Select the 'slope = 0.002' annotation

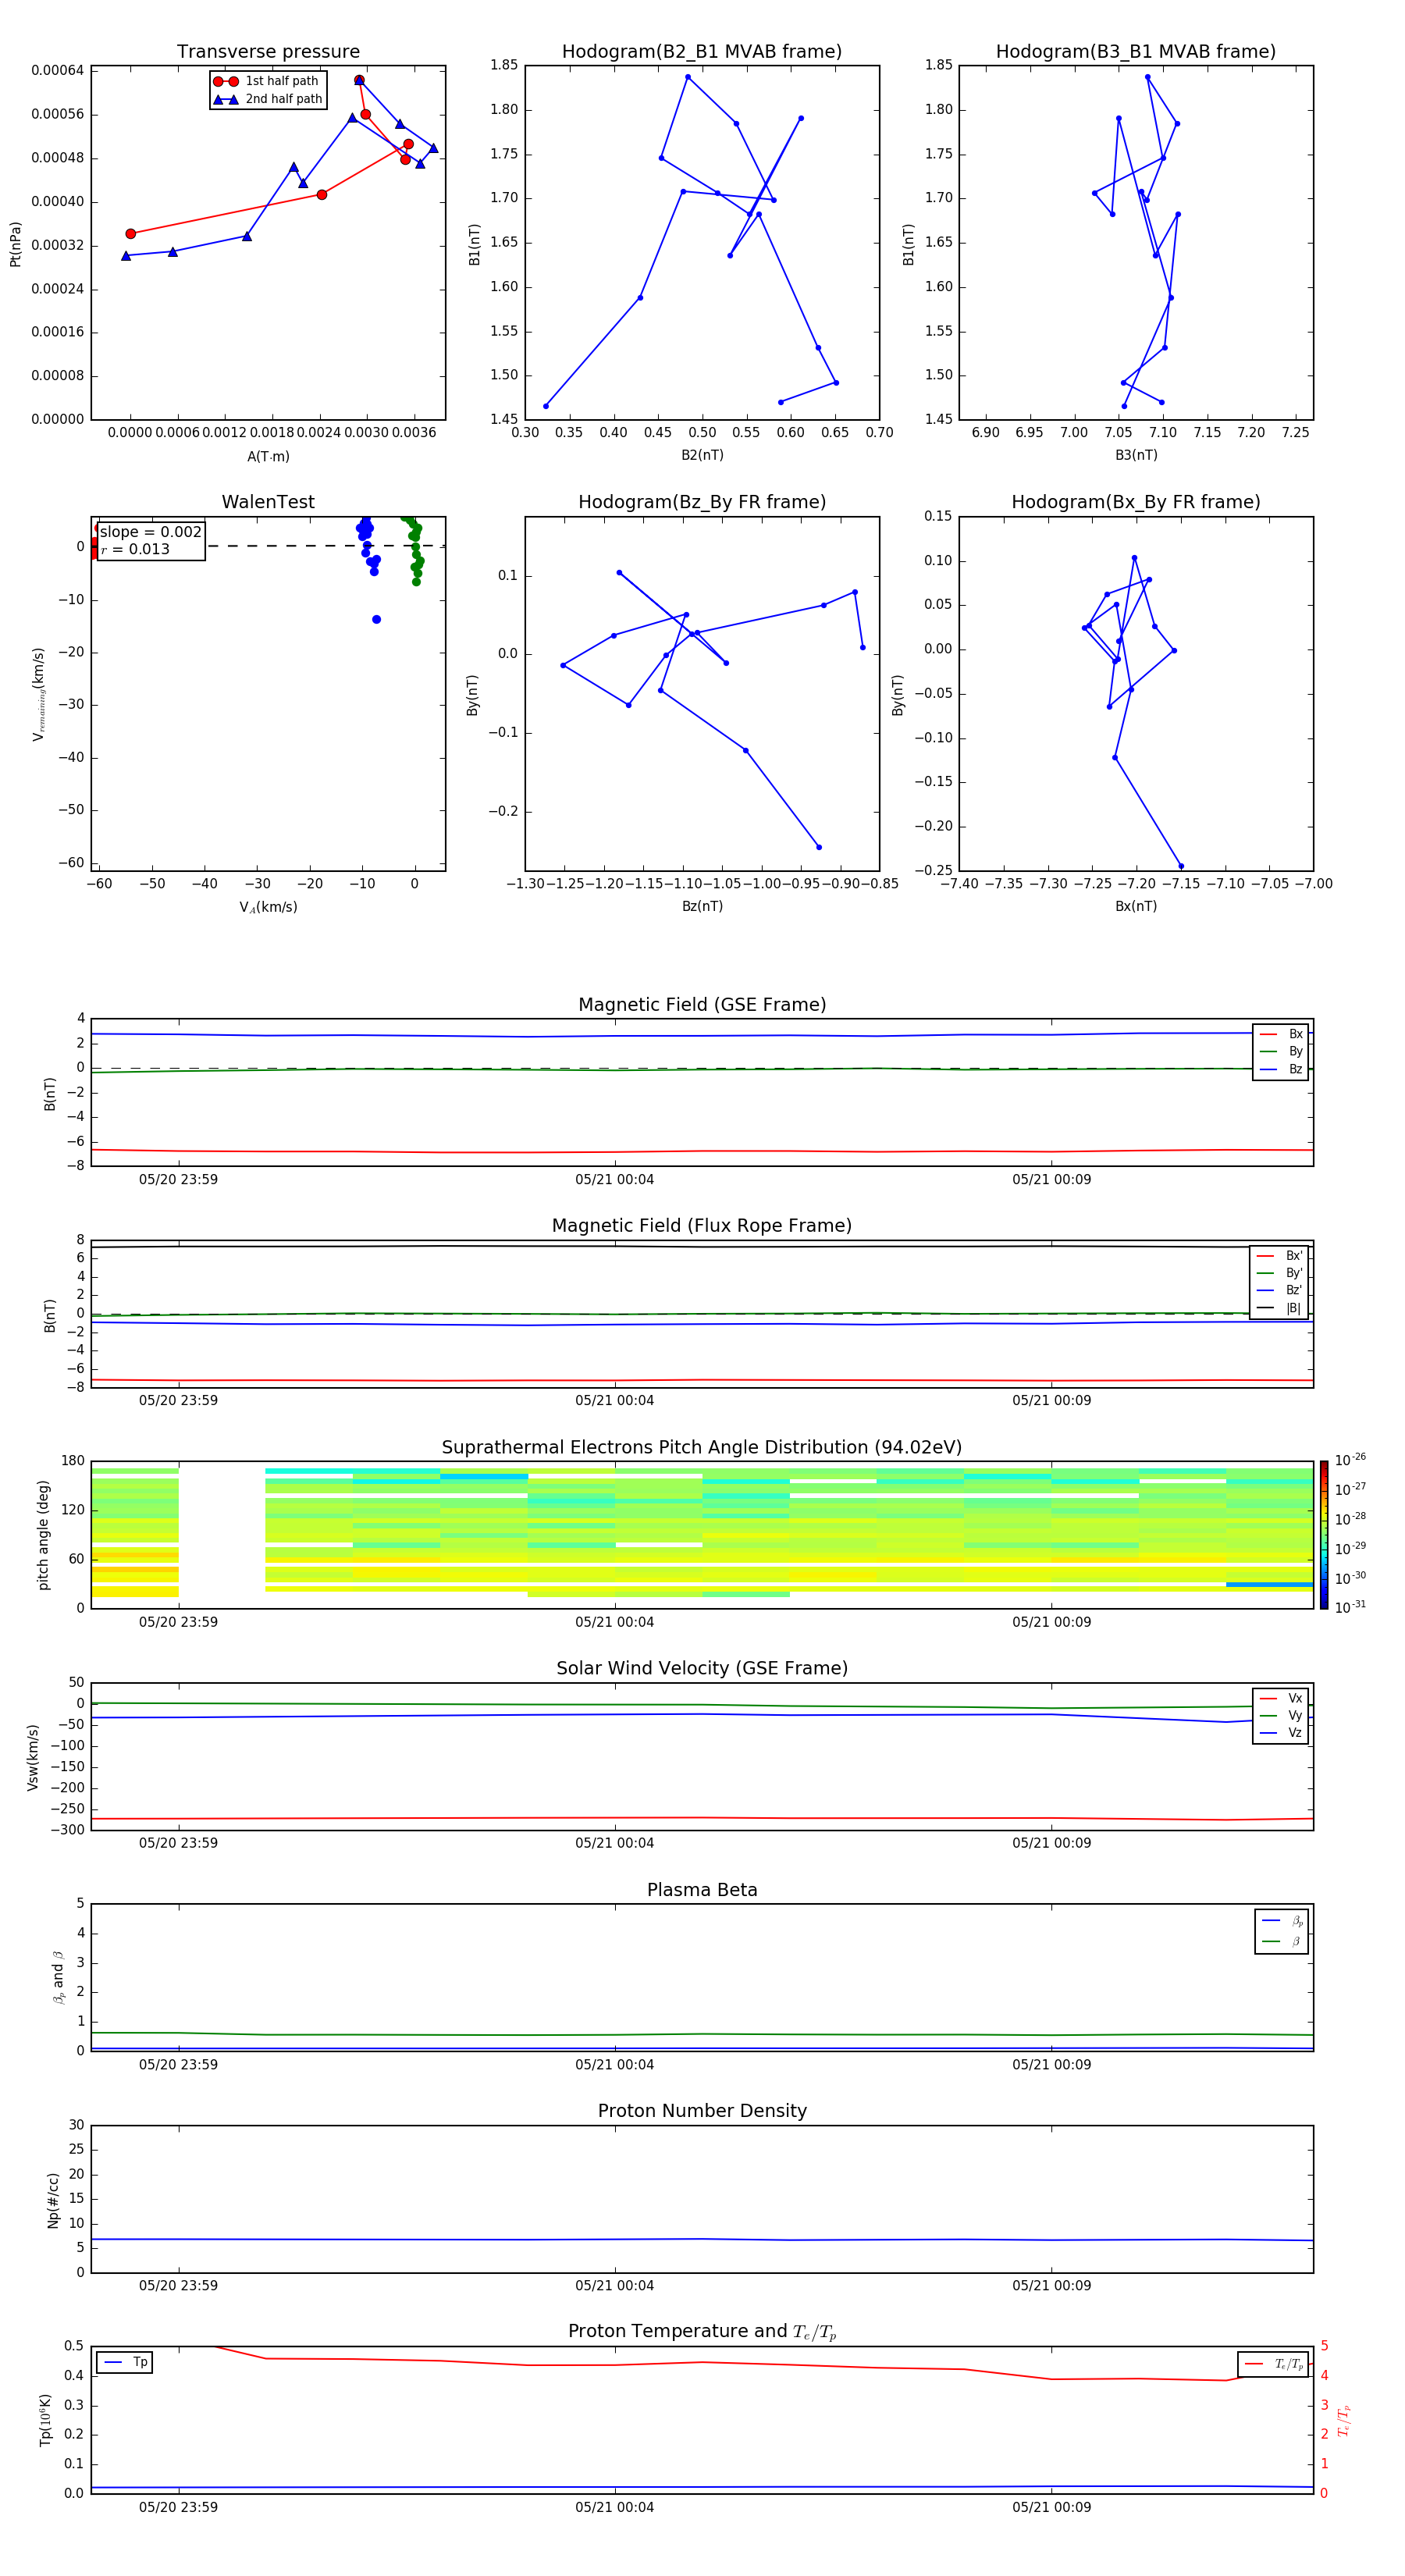[x=151, y=532]
